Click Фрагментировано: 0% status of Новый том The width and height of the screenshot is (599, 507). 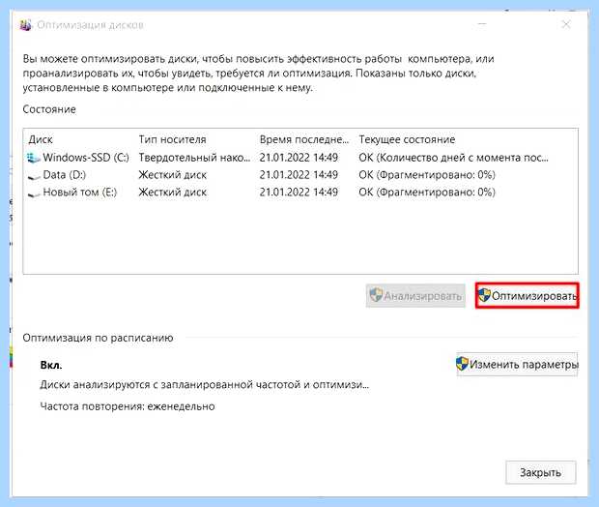[x=427, y=193]
